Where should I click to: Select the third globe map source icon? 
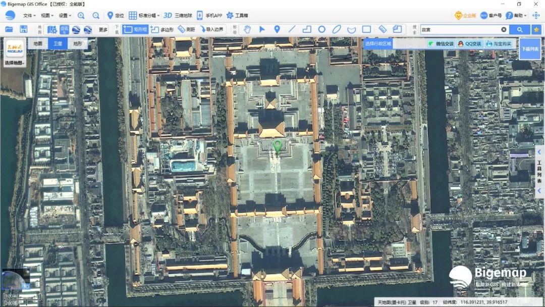76,30
